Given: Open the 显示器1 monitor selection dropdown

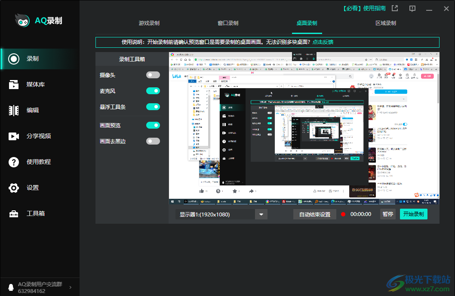Looking at the screenshot, I should coord(261,214).
